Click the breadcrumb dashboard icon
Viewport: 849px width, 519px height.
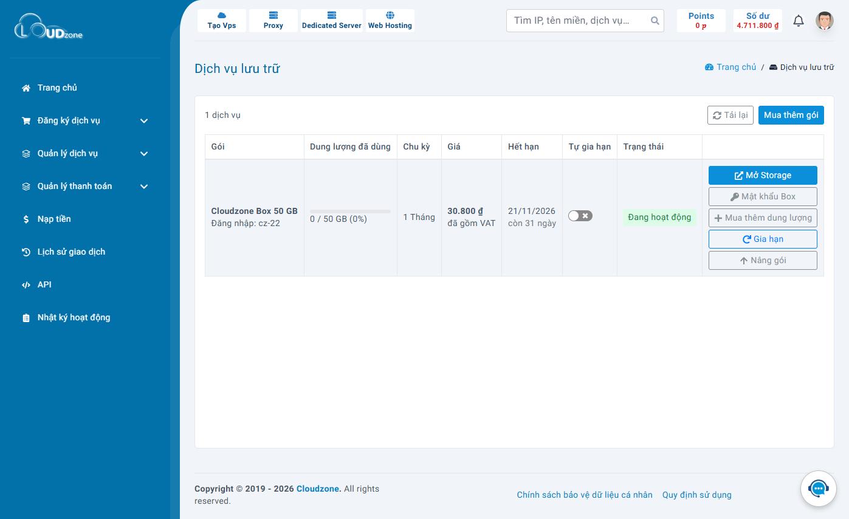tap(709, 67)
